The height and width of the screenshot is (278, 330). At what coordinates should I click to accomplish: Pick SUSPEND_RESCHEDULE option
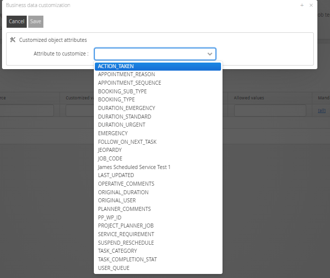pyautogui.click(x=158, y=243)
